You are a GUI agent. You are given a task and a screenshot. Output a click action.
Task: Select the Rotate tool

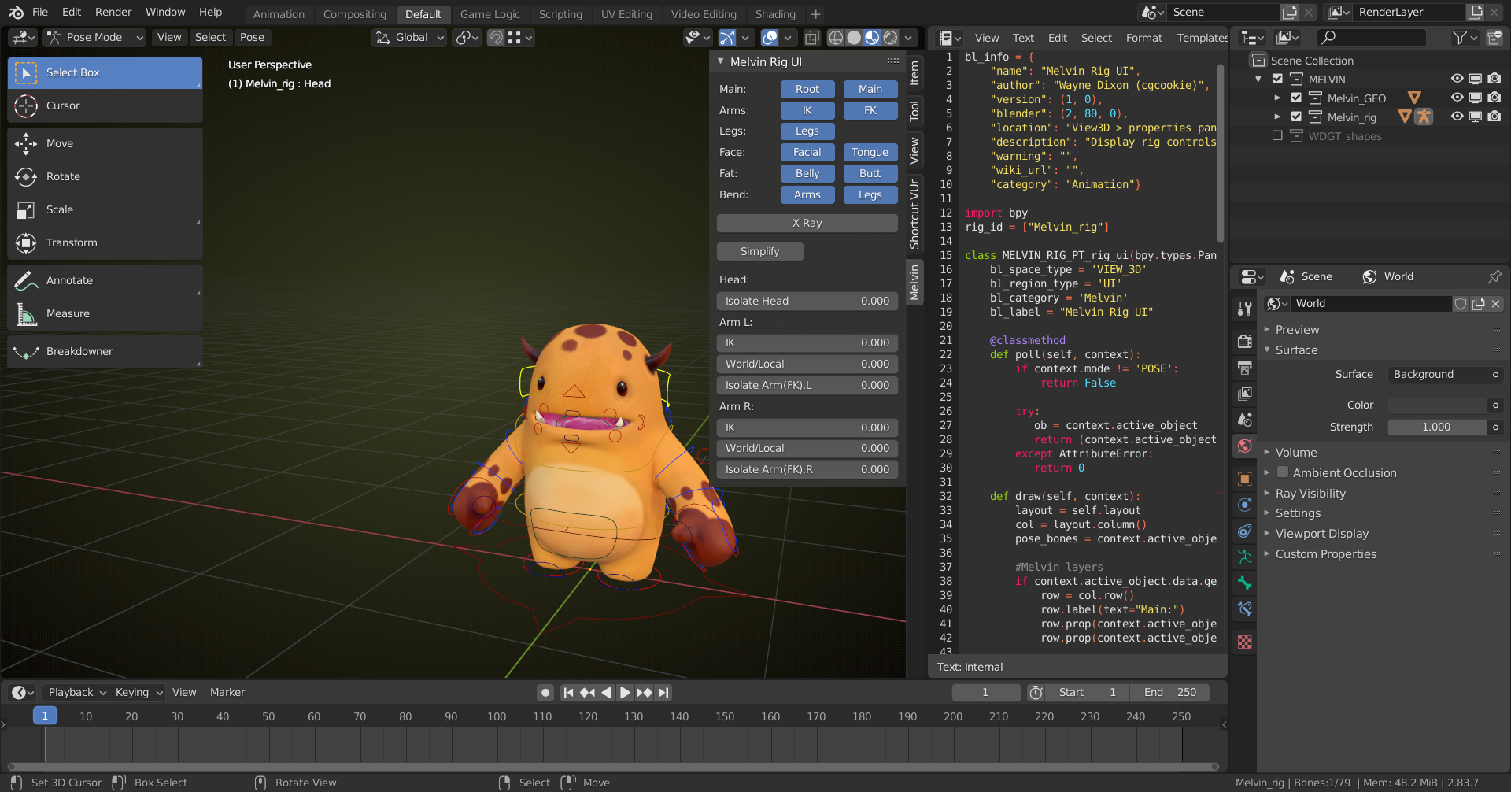[x=63, y=176]
